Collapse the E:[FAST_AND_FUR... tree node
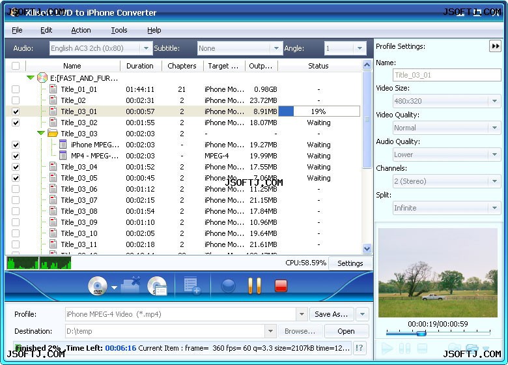Image resolution: width=508 pixels, height=365 pixels. pos(31,78)
